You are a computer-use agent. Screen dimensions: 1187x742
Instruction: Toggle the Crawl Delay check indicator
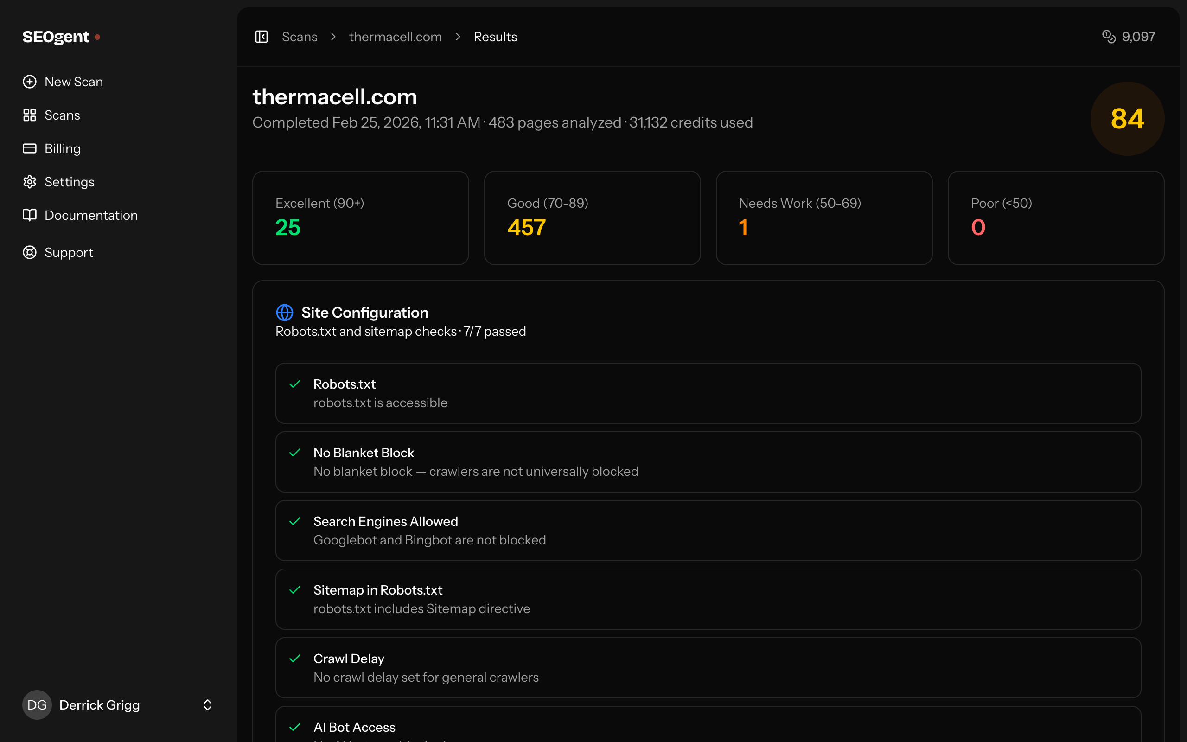(x=296, y=658)
